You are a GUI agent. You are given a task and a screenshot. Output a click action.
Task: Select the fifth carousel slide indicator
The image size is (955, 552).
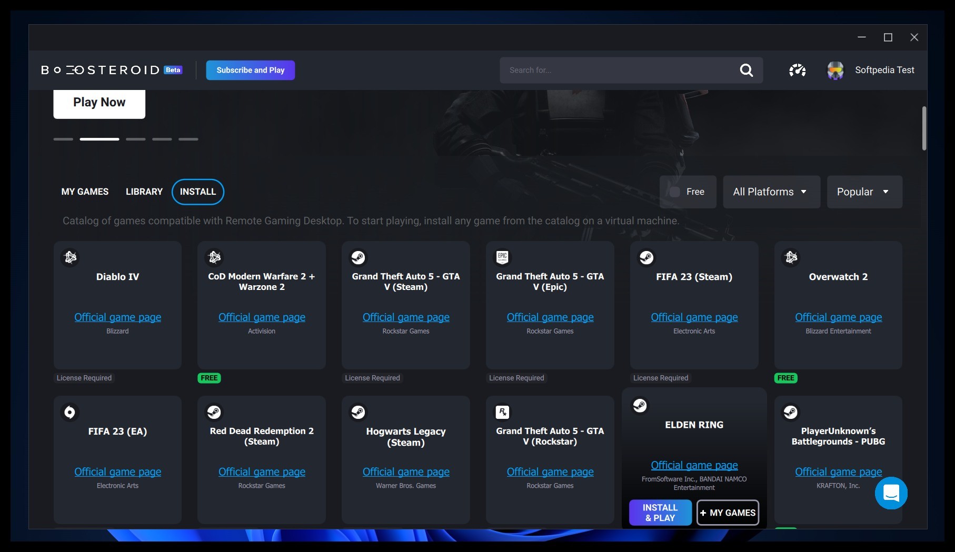point(188,139)
